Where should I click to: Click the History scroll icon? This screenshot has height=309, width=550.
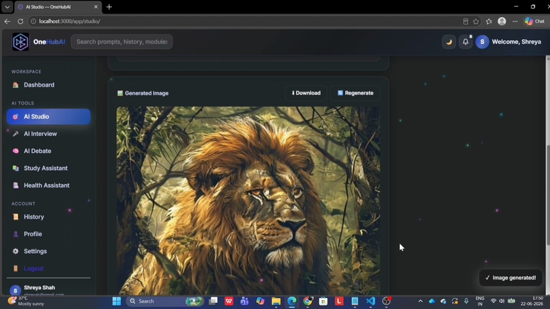tap(16, 217)
